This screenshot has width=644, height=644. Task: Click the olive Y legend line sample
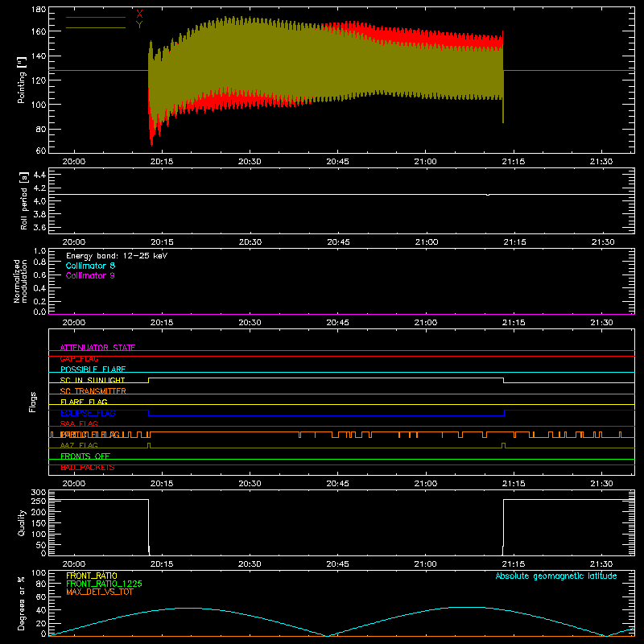tap(96, 27)
